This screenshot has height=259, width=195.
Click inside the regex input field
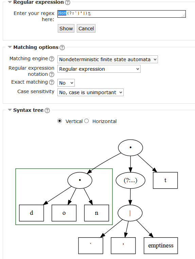coord(122,14)
